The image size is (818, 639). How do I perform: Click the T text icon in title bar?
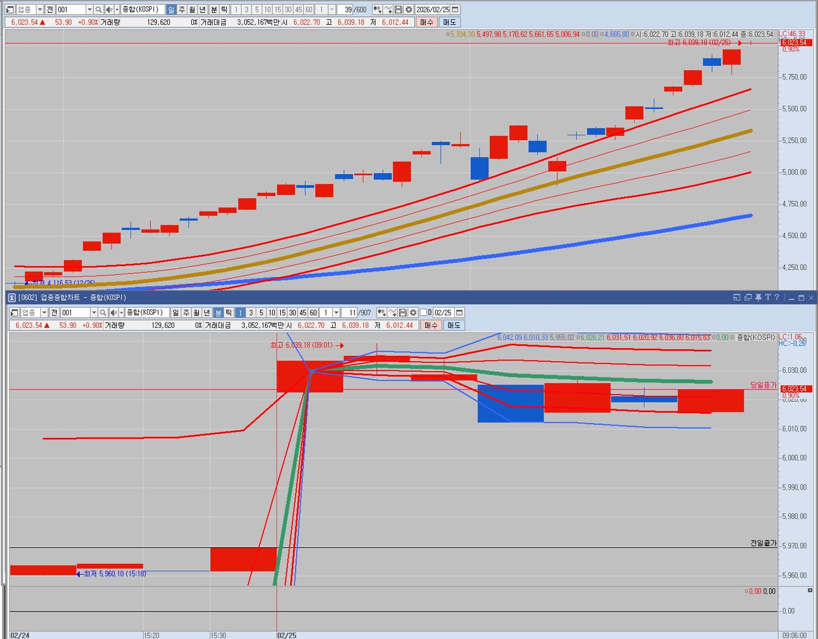(768, 298)
